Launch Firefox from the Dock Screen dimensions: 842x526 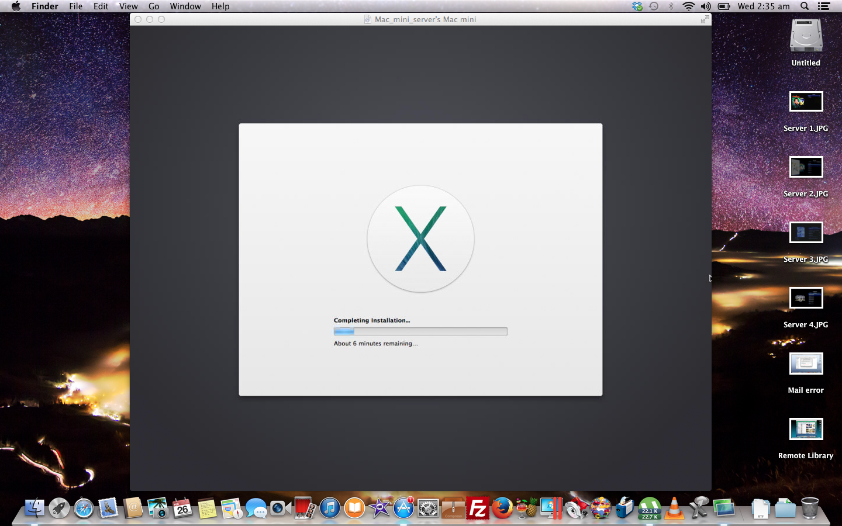[x=502, y=508]
